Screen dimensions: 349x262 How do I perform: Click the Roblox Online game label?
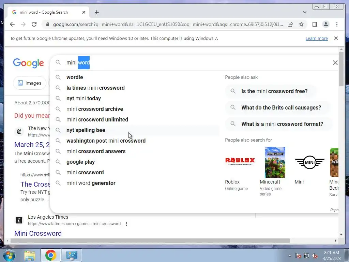237,188
